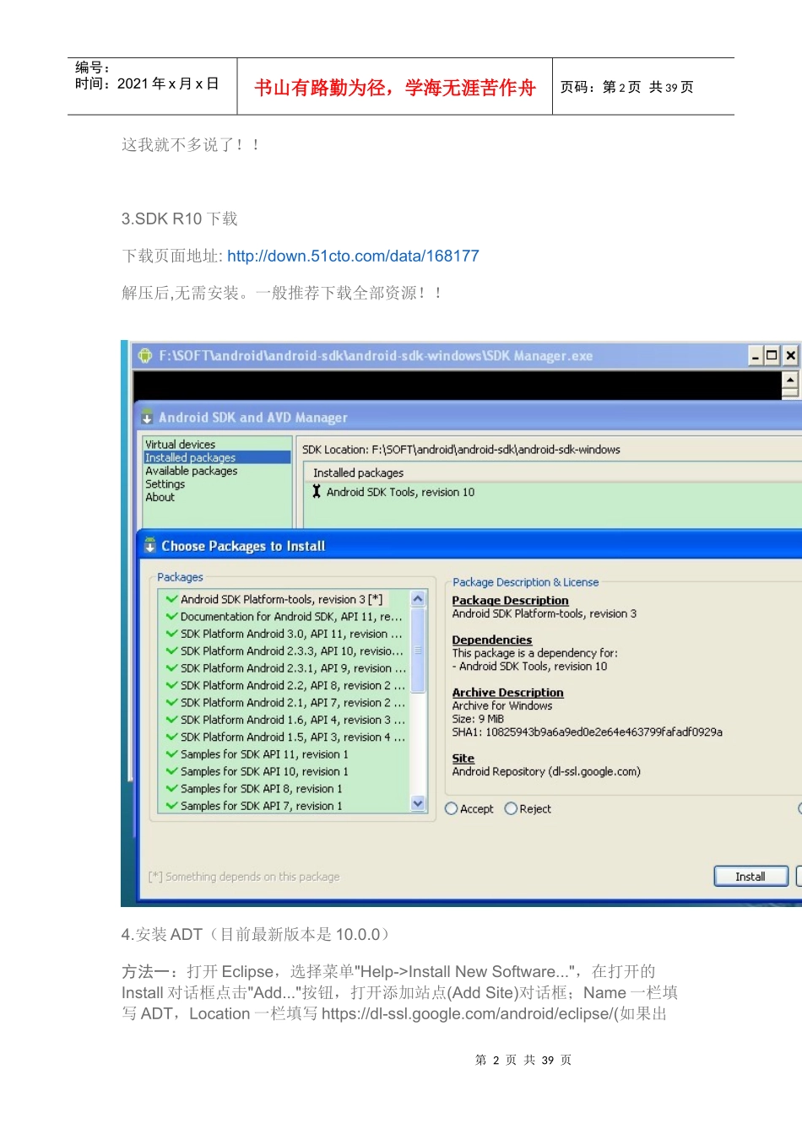
Task: Click the Install button
Action: click(751, 877)
